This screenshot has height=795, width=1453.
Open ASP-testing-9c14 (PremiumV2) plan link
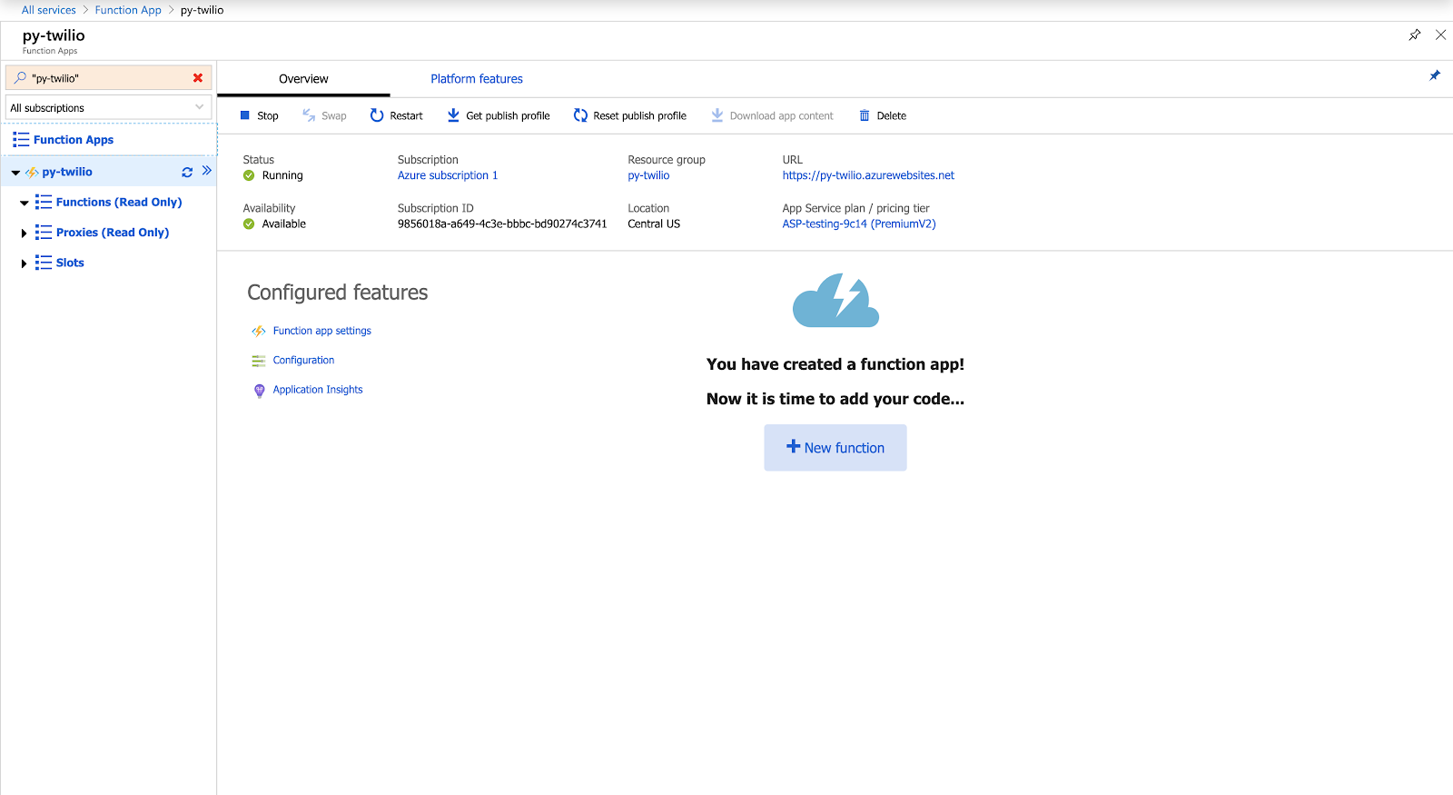tap(859, 224)
